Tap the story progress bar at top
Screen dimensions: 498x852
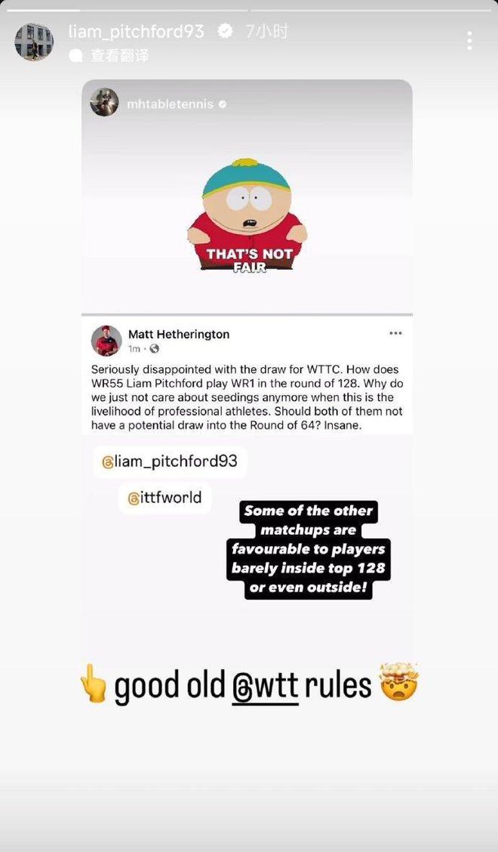[x=249, y=10]
